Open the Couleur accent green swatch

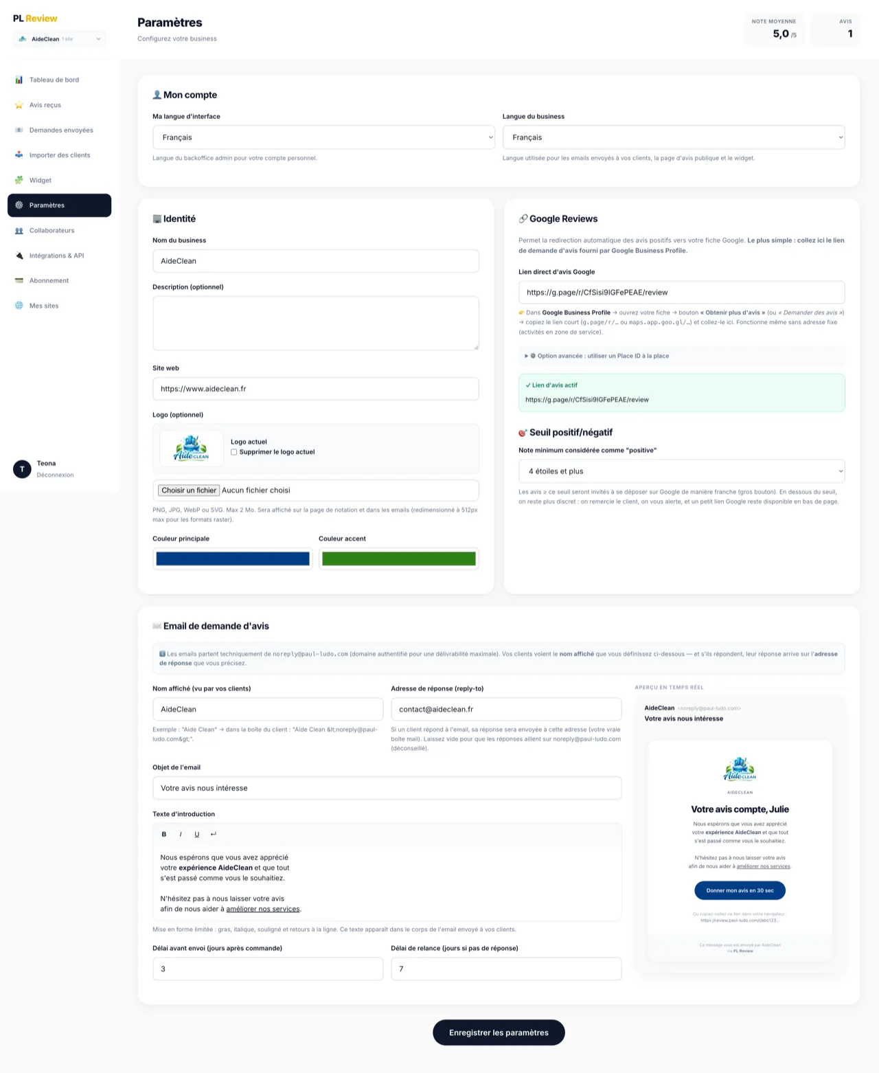tap(399, 559)
